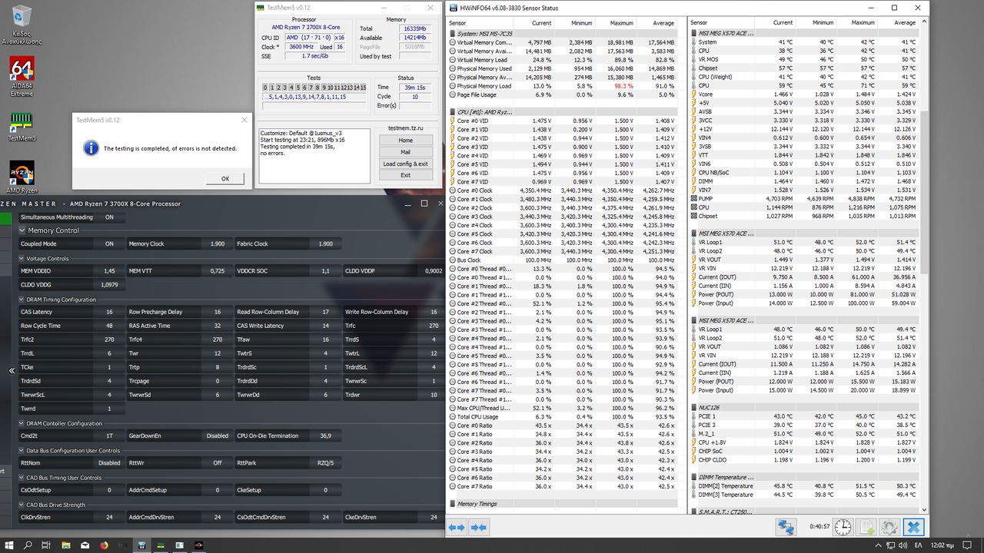Launch Firefox from taskbar

(x=105, y=545)
